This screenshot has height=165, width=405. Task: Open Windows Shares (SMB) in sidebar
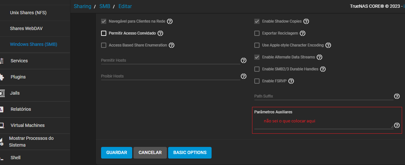click(33, 44)
